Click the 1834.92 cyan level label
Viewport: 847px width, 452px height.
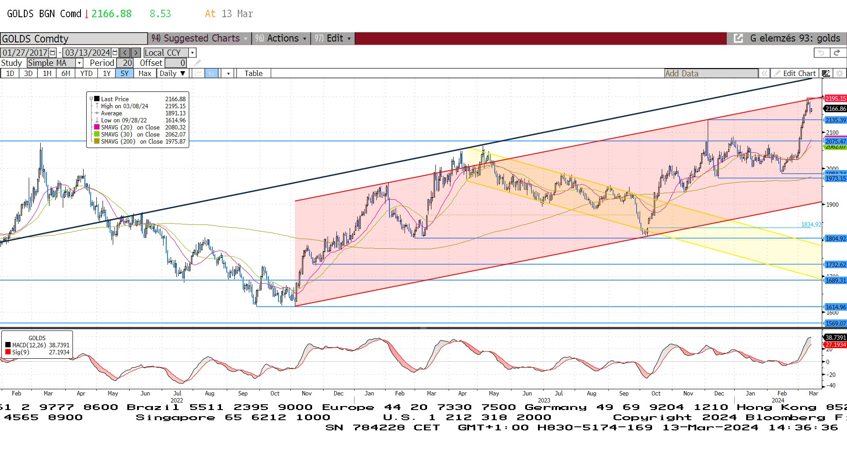click(811, 224)
